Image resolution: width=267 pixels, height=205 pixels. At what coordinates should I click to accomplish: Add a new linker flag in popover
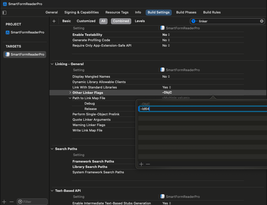tap(141, 164)
